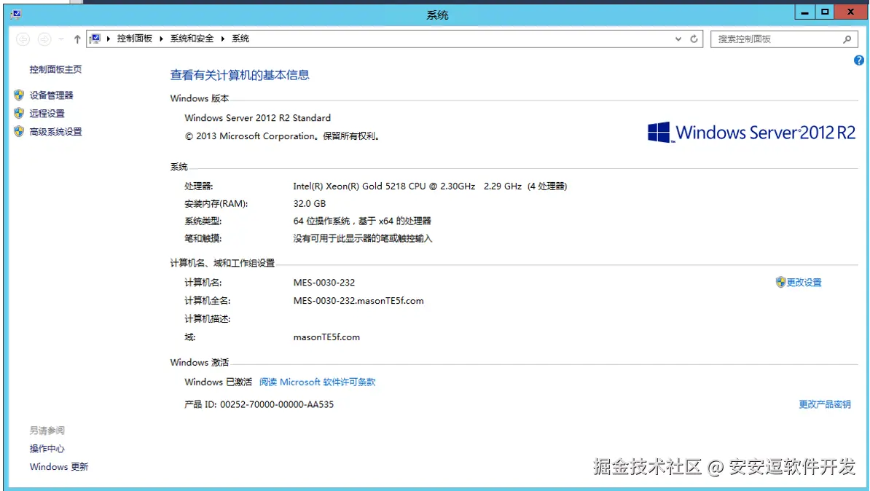Image resolution: width=870 pixels, height=491 pixels.
Task: Minimize the 系统 window
Action: [x=804, y=12]
